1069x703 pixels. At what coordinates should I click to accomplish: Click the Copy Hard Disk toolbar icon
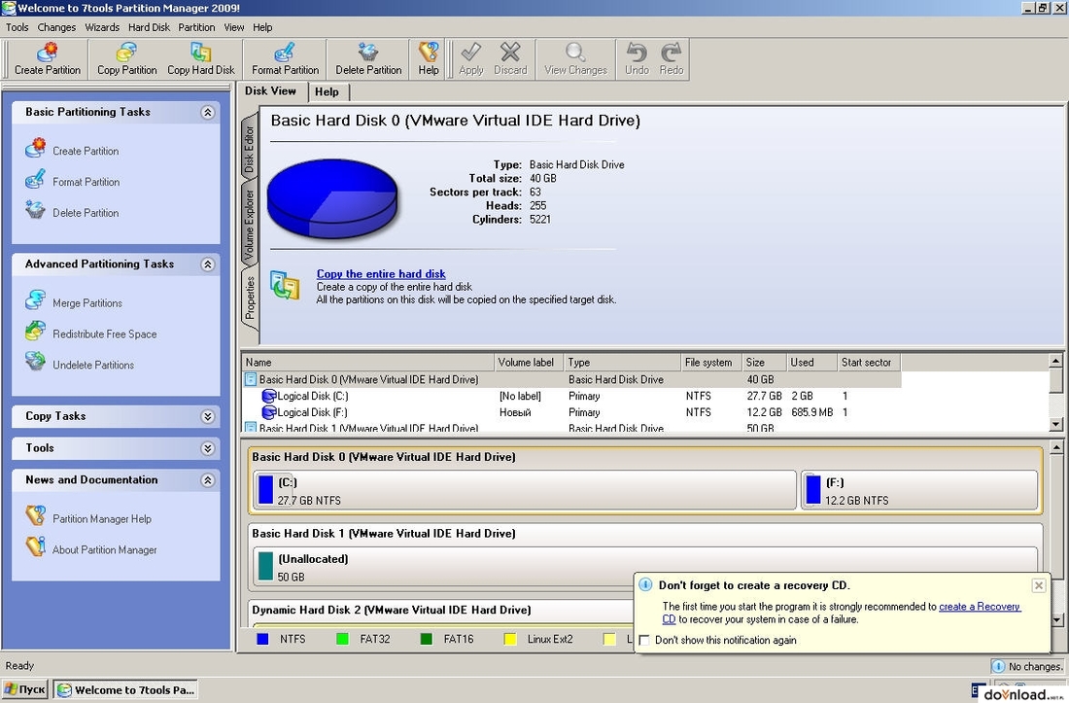[x=200, y=53]
